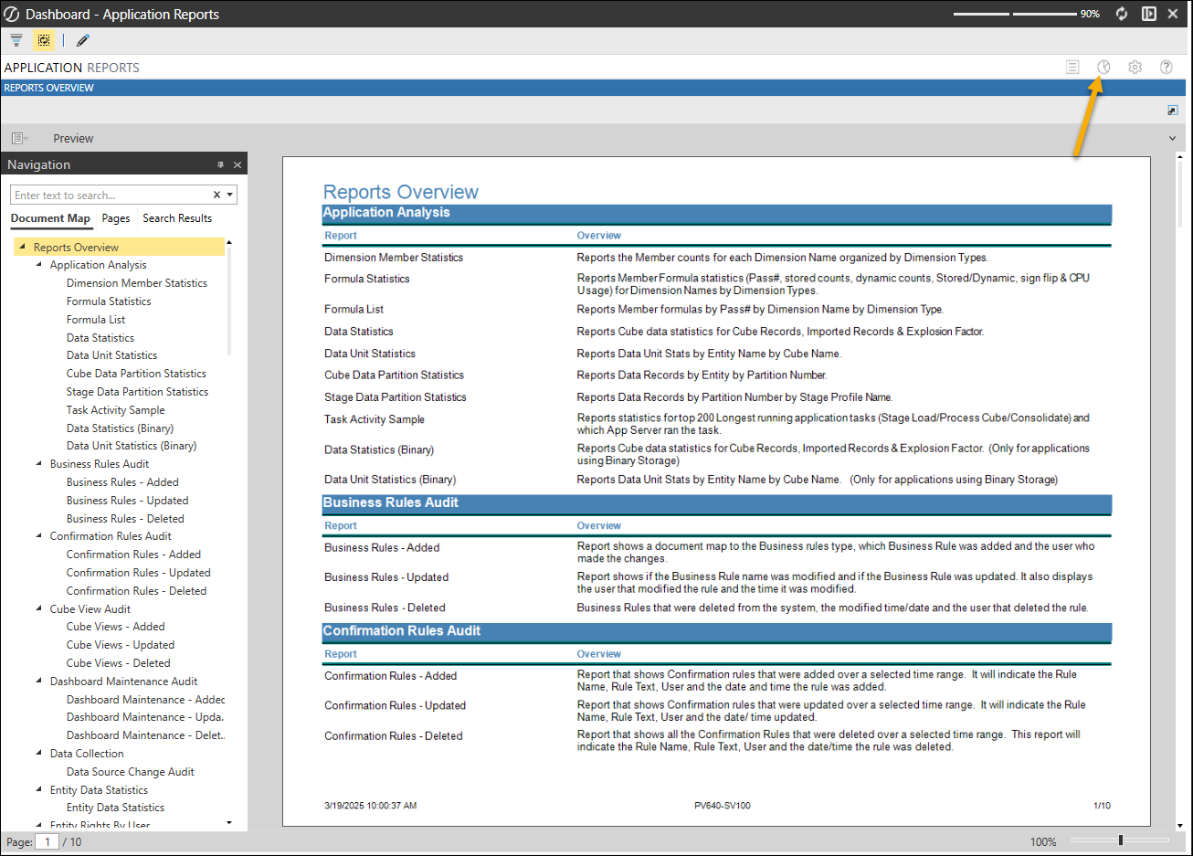
Task: Select Cube Data Partition Statistics tree item
Action: pos(136,374)
